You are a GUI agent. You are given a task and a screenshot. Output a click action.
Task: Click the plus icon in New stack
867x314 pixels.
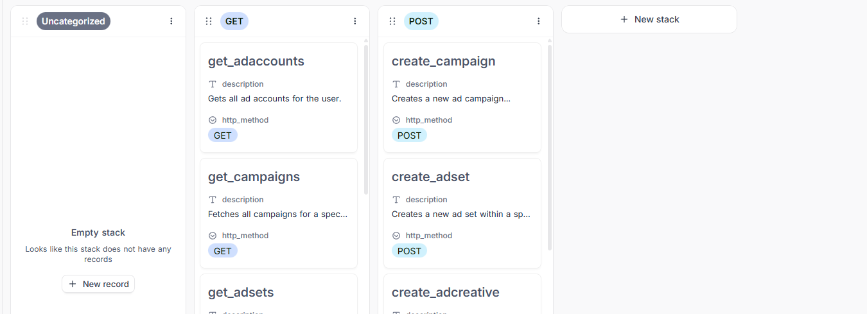point(624,19)
